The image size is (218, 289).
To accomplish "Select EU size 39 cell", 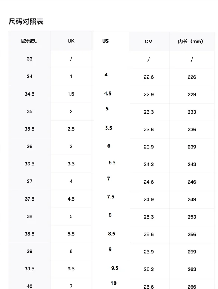I will [x=29, y=251].
